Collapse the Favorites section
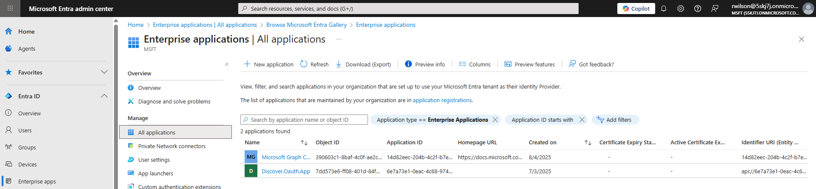Viewport: 816px width, 189px height. coord(104,72)
